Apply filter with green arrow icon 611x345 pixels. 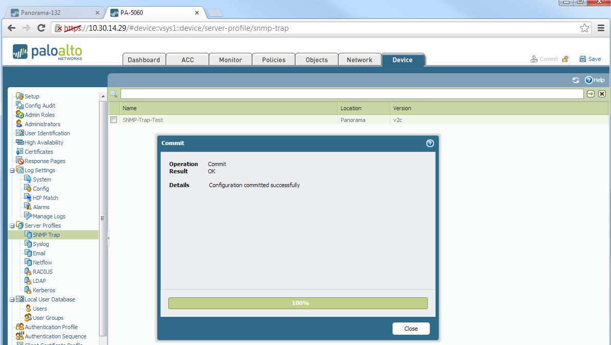click(591, 94)
